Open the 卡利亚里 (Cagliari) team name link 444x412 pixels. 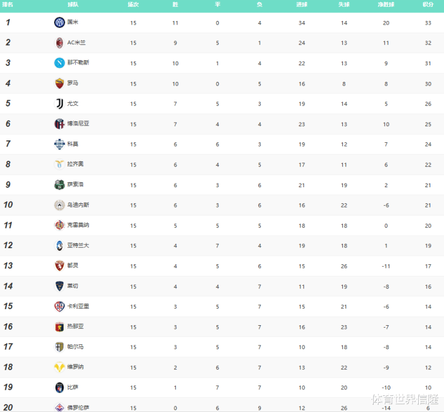coord(78,307)
